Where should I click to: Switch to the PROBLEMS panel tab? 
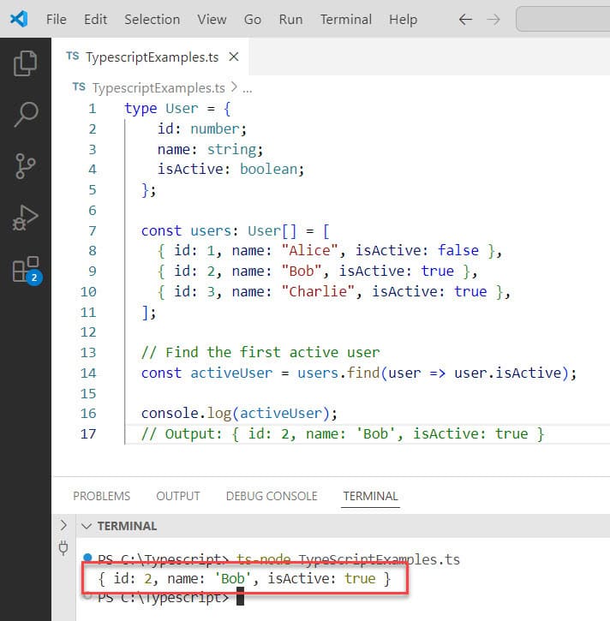coord(101,496)
